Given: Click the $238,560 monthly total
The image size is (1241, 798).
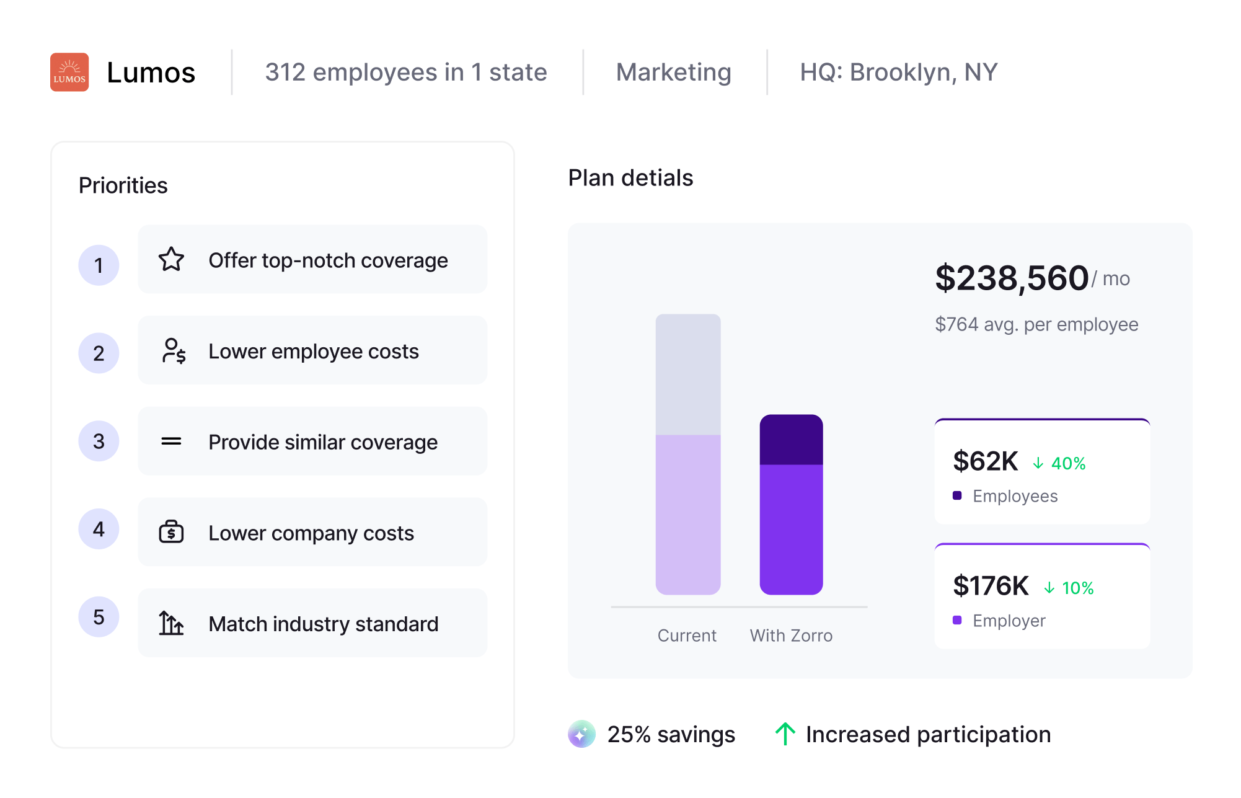Looking at the screenshot, I should pos(1012,278).
